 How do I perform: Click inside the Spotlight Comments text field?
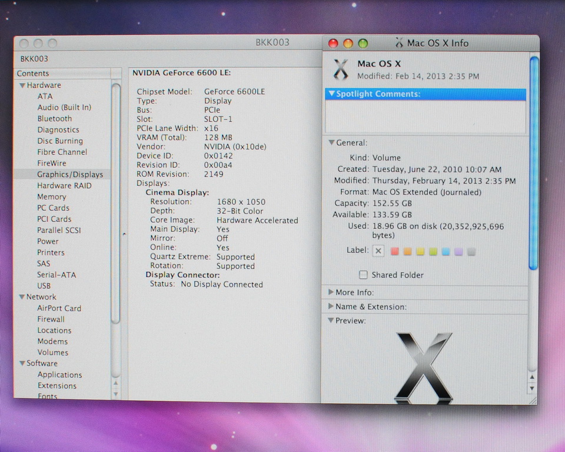[x=426, y=117]
